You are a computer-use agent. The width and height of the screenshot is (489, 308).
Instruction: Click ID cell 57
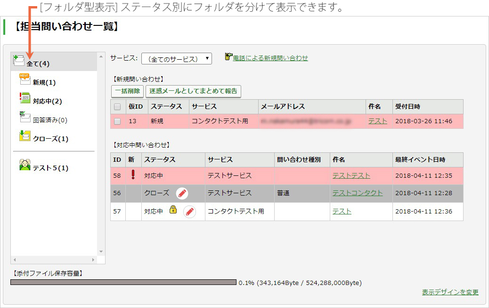[x=118, y=212]
